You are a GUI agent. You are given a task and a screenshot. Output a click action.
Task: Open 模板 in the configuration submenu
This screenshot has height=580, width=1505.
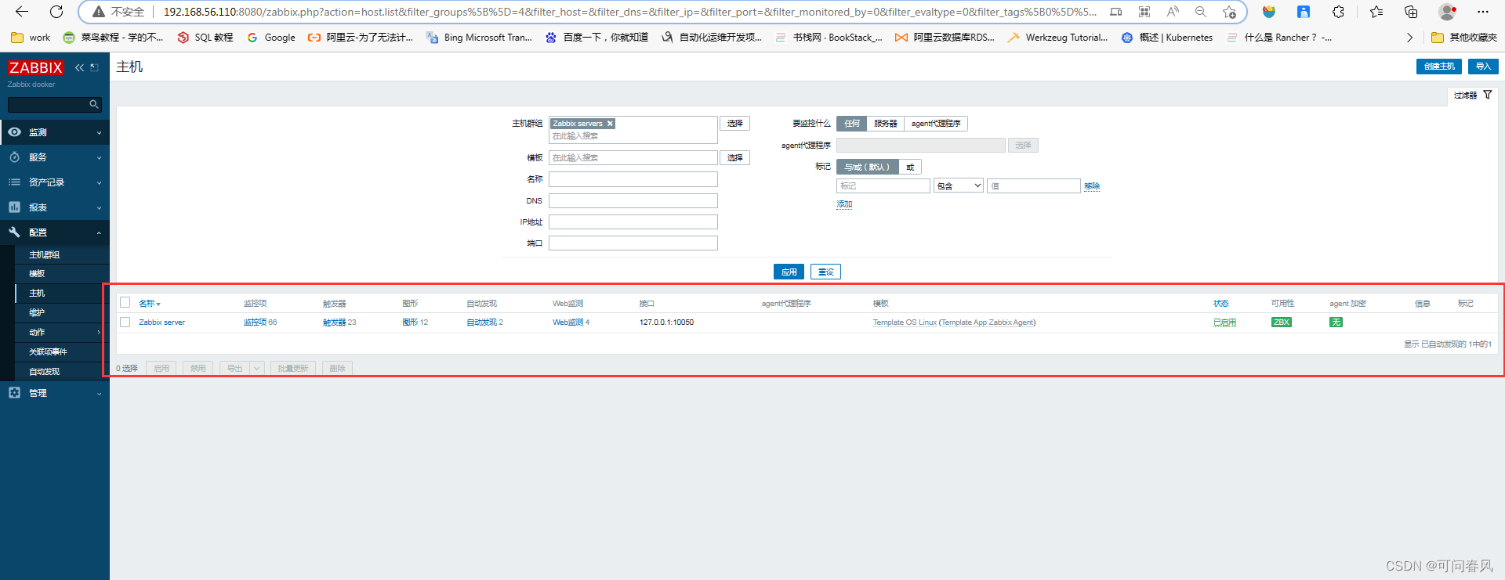click(x=37, y=273)
